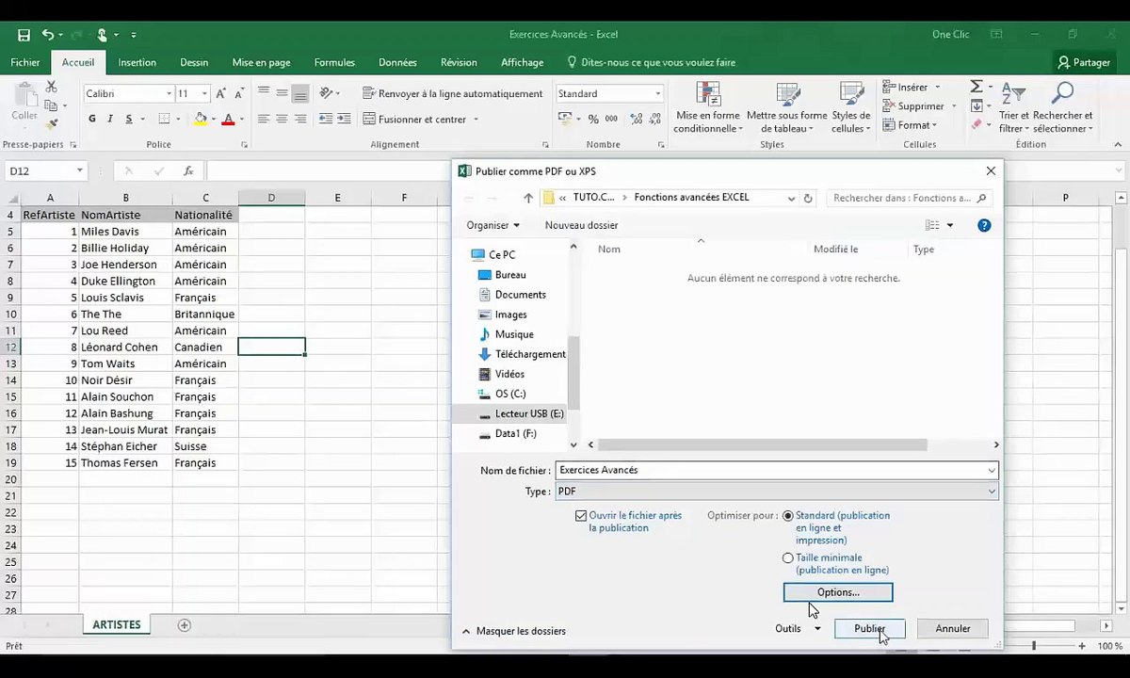Open the Organiser dropdown menu

(x=492, y=225)
